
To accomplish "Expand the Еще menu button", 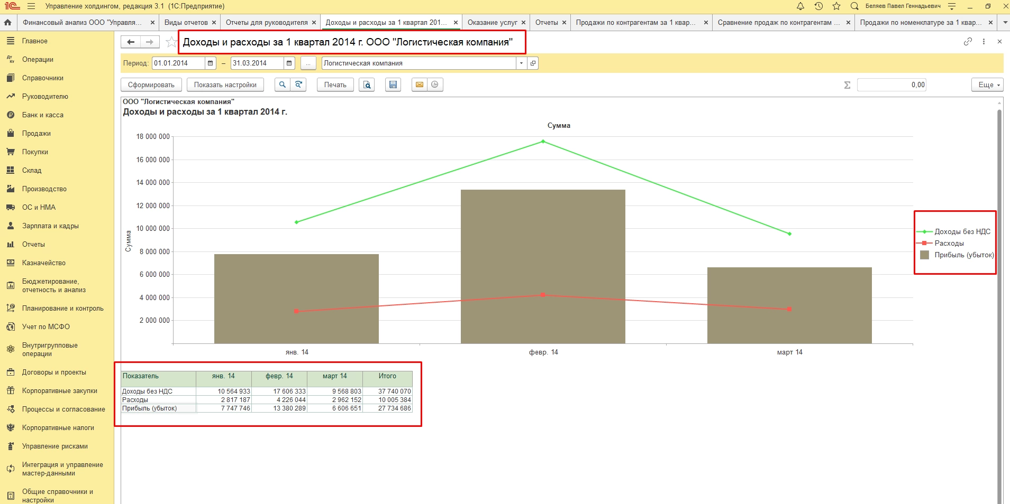I will [987, 85].
